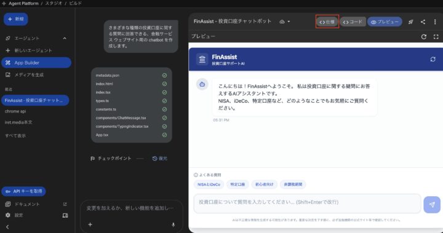Collapse the エージェント section chevron
Image resolution: width=443 pixels, height=233 pixels.
pos(65,38)
